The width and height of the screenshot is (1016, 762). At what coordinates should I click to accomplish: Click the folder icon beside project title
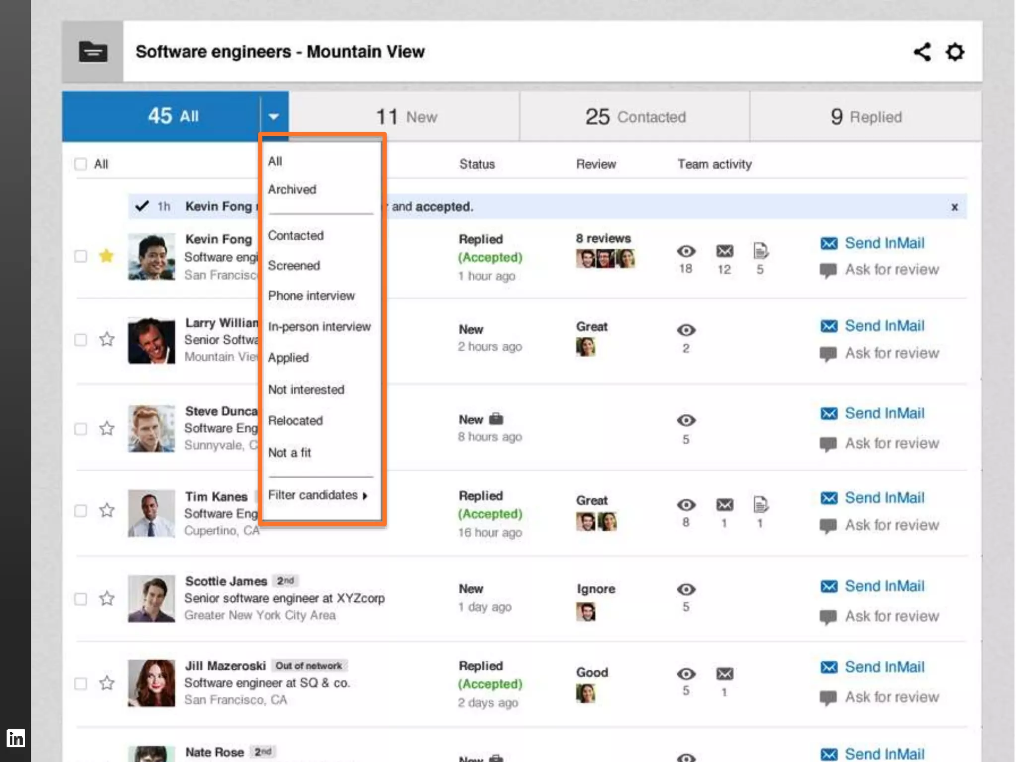pyautogui.click(x=93, y=52)
